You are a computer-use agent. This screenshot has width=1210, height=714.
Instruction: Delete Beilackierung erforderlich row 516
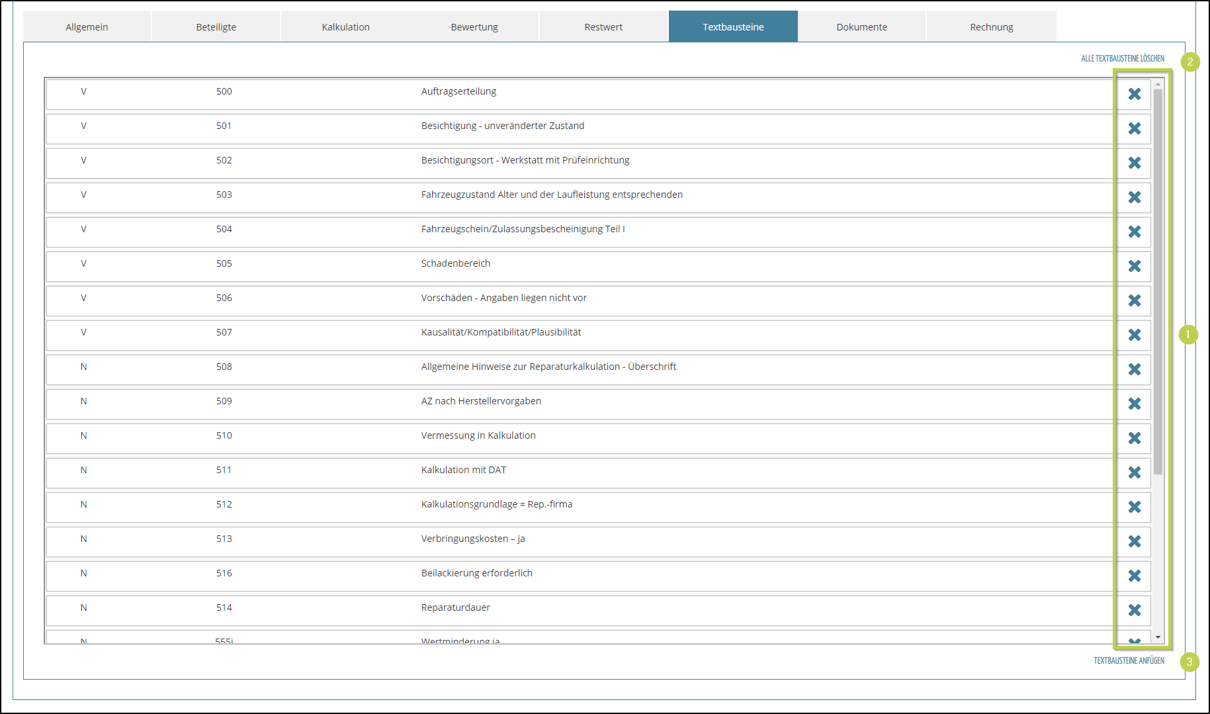(x=1134, y=576)
